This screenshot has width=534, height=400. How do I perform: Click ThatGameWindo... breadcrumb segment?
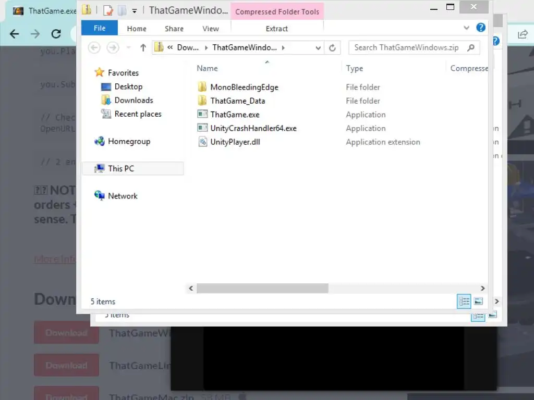[245, 47]
